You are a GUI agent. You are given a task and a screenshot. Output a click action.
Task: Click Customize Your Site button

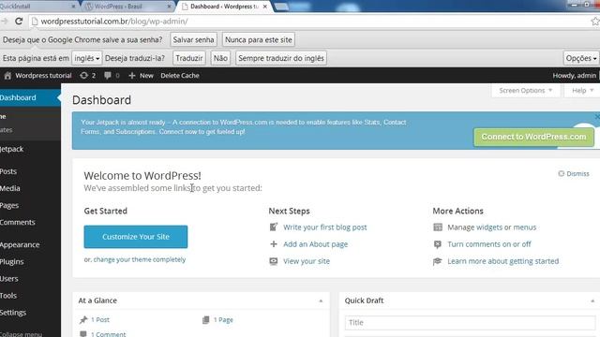[136, 237]
